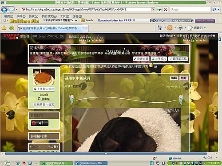Screen dimensions: 222x166
Task: Switch to the youmaker.com taskbar window
Action: pos(91,163)
